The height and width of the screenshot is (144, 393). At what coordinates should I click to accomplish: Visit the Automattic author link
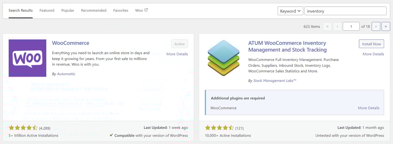(66, 74)
